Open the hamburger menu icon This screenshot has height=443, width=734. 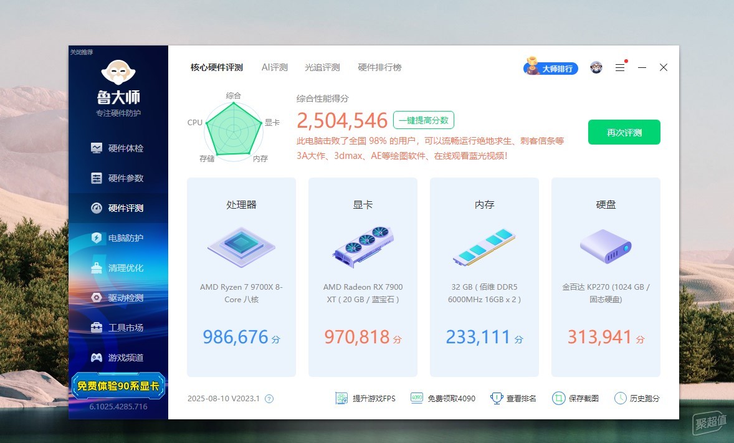pos(620,67)
